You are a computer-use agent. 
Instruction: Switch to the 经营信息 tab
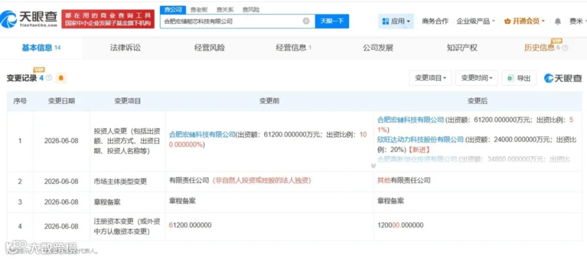(x=293, y=48)
